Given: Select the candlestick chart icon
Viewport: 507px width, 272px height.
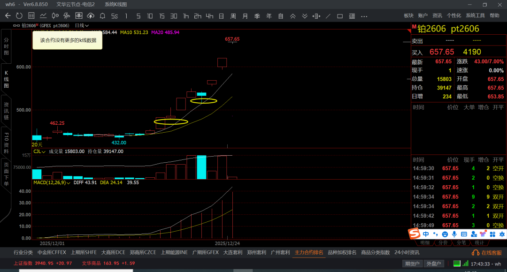Looking at the screenshot, I should pos(55,16).
